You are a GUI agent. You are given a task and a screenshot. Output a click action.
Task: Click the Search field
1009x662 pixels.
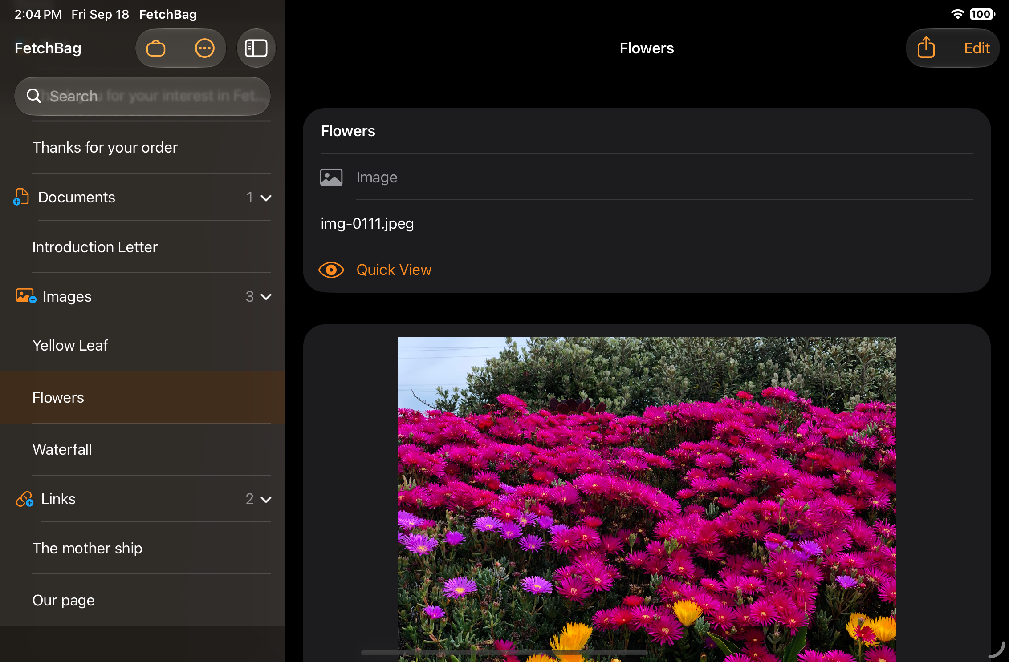click(x=142, y=96)
